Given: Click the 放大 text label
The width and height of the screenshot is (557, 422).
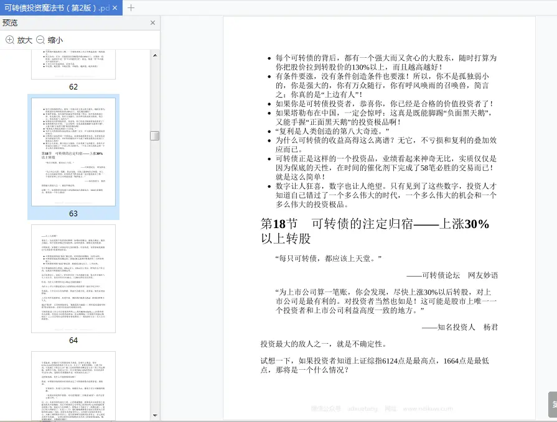Looking at the screenshot, I should coord(25,40).
